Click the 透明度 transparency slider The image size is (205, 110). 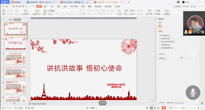188,58
